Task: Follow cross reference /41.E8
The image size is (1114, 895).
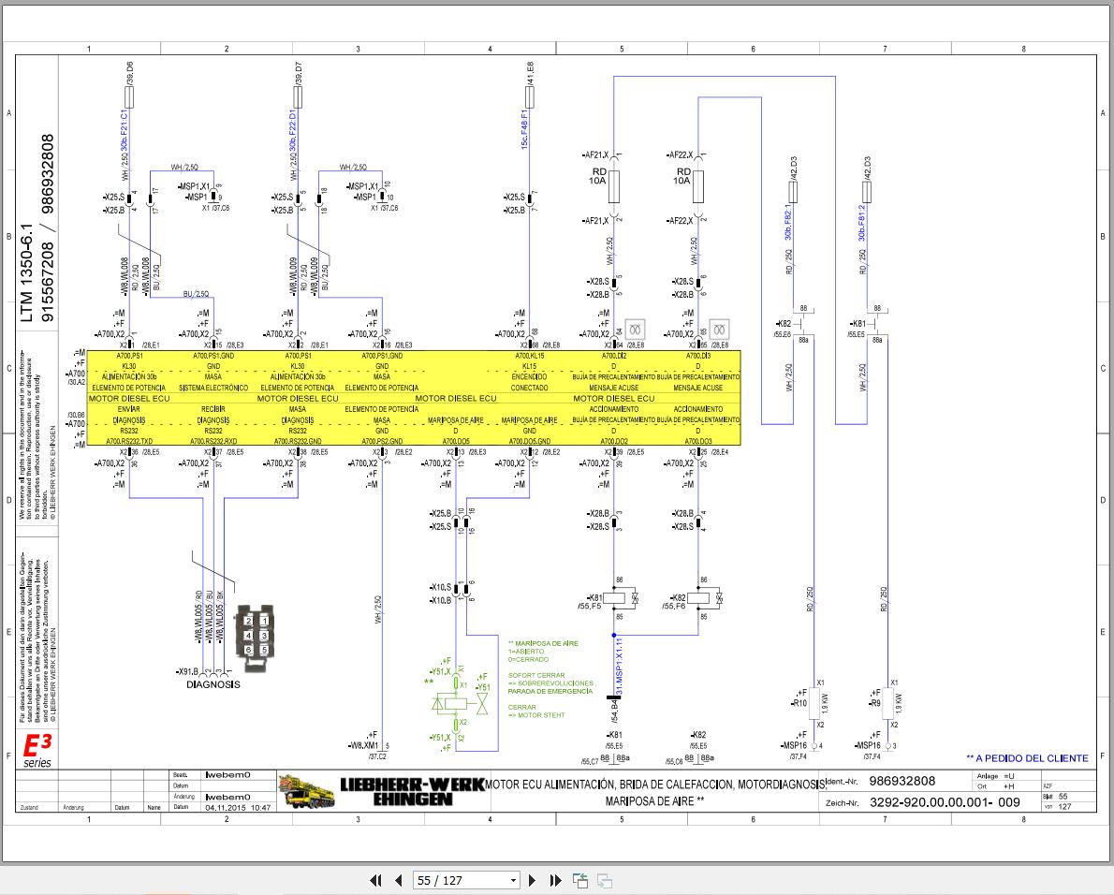Action: click(x=530, y=75)
